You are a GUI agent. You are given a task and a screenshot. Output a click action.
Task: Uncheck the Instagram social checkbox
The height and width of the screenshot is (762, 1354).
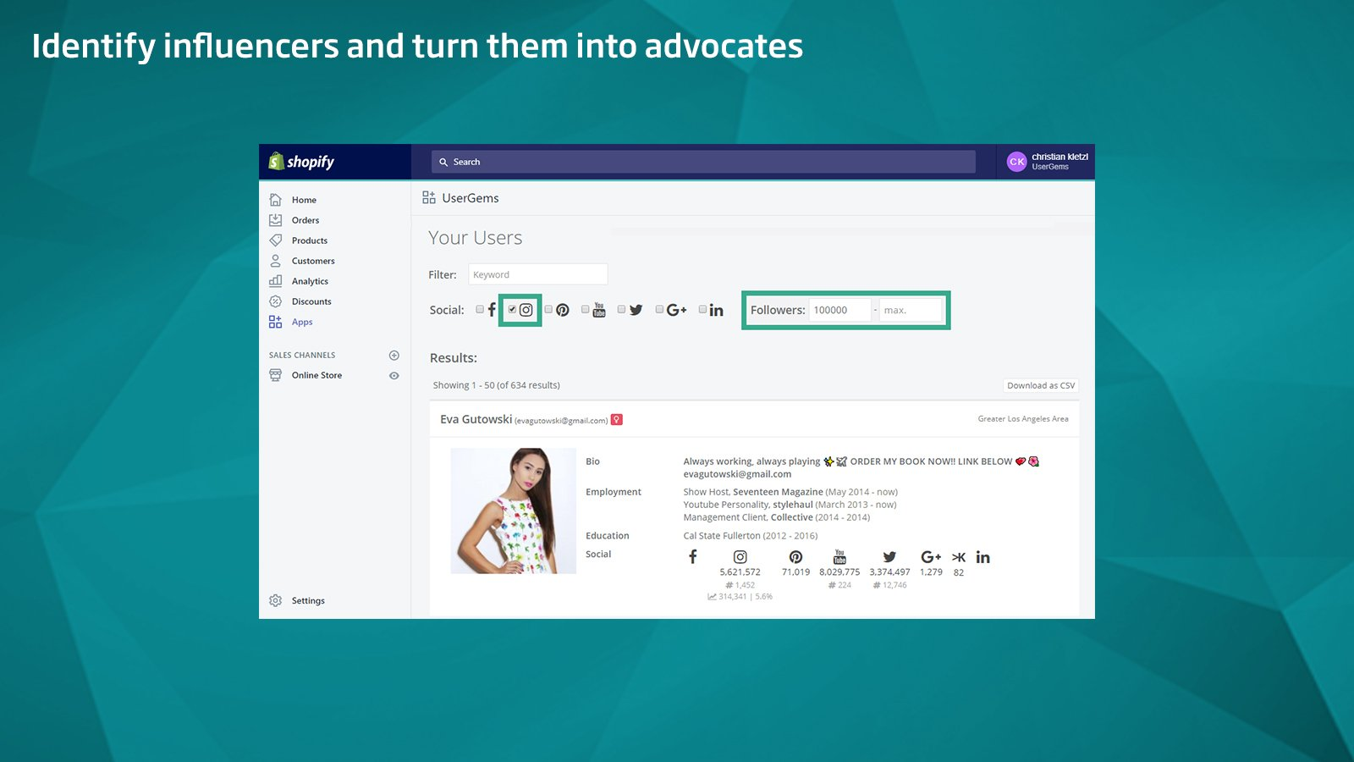tap(512, 310)
